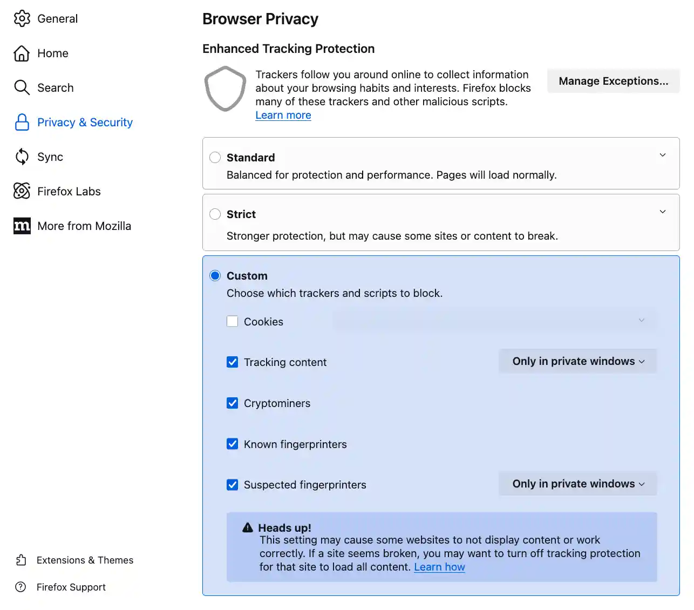This screenshot has height=610, width=694.
Task: Click the Mozilla logo icon
Action: point(22,226)
